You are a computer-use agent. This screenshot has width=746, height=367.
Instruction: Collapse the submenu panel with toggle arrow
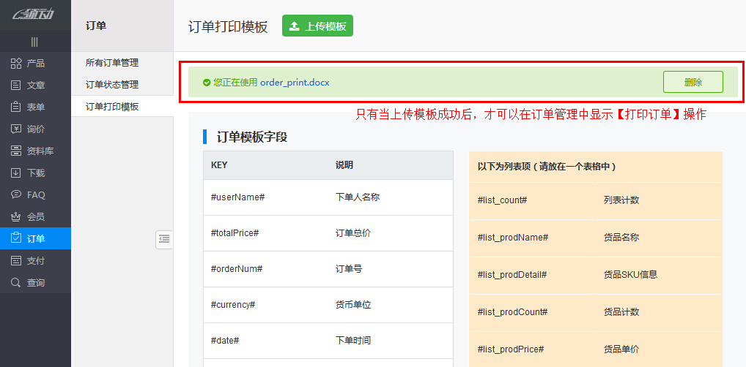coord(164,238)
